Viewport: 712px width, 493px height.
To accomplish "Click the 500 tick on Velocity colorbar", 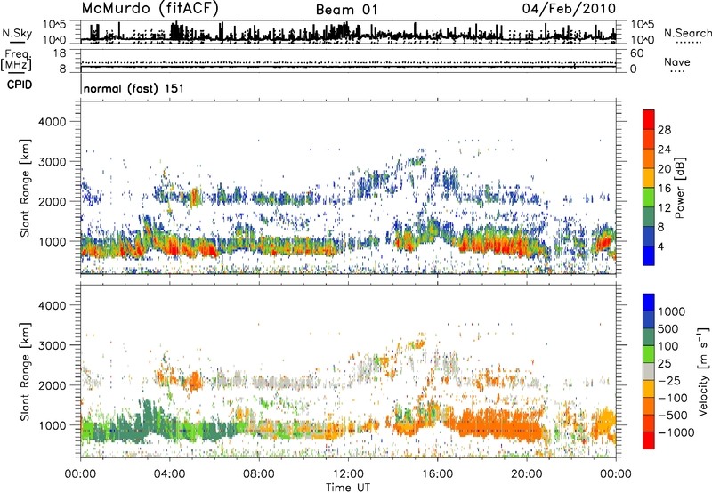I will click(670, 329).
